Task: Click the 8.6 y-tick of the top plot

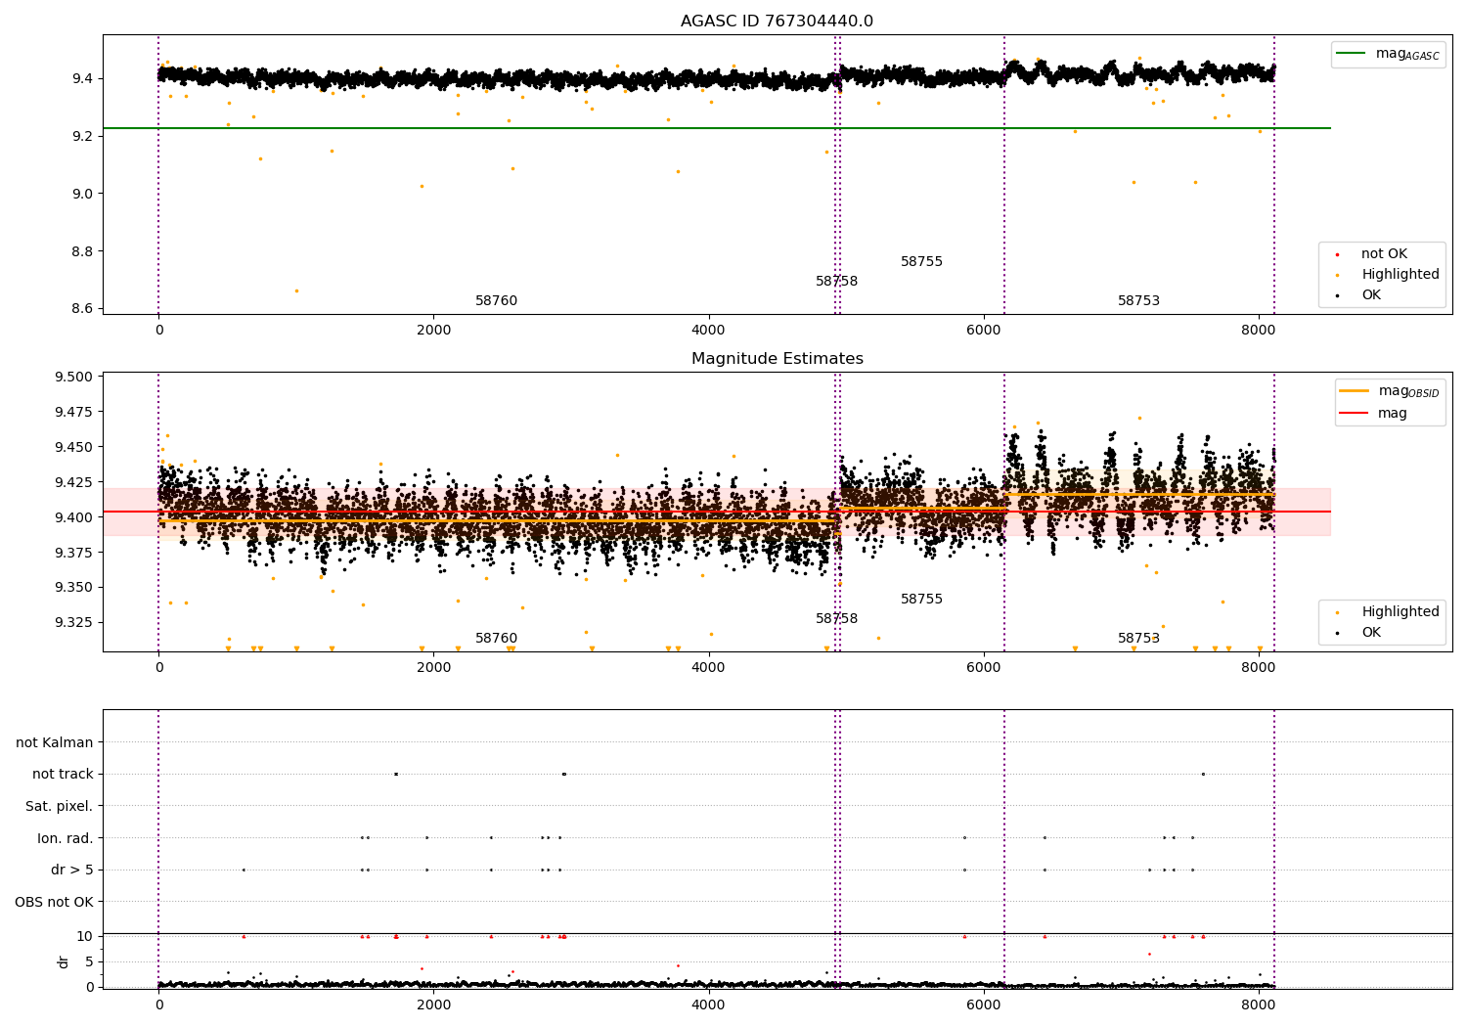Action: click(80, 309)
